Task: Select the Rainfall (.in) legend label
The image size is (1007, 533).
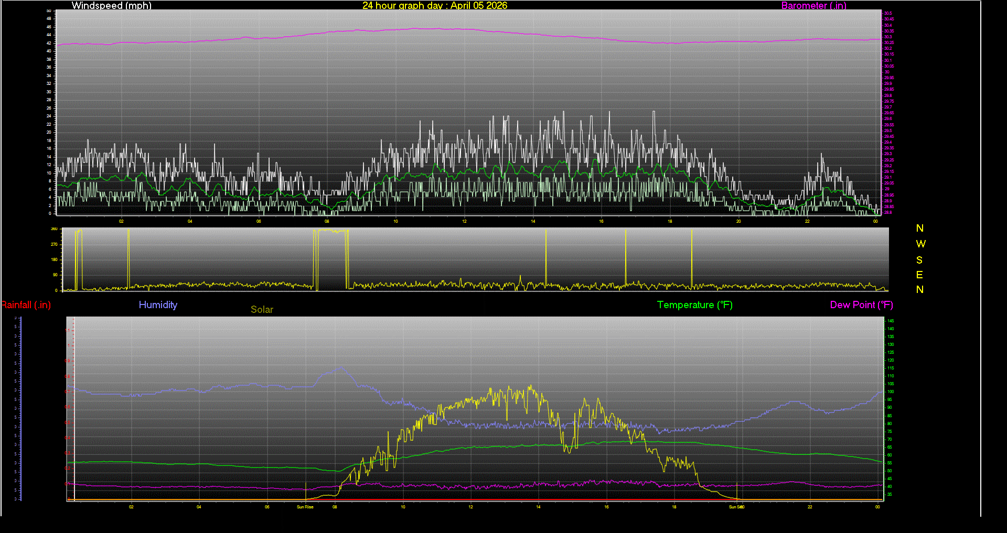Action: (x=26, y=304)
